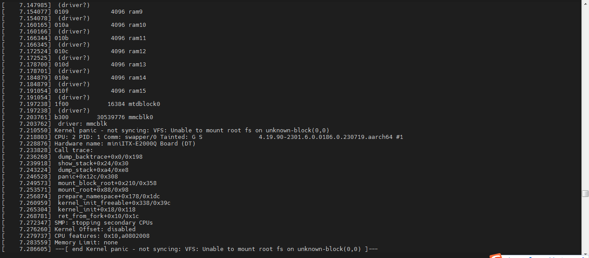The width and height of the screenshot is (589, 258).
Task: Click the 'ret_from_fork+0x10/0x1c' trace entry
Action: (98, 216)
